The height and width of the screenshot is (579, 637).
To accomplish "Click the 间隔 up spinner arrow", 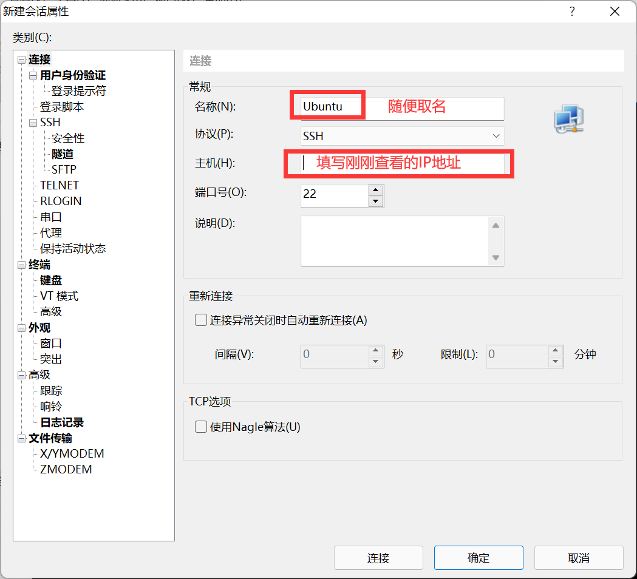I will pos(376,350).
